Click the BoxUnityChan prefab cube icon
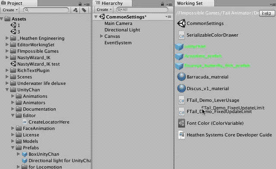 [x=25, y=154]
